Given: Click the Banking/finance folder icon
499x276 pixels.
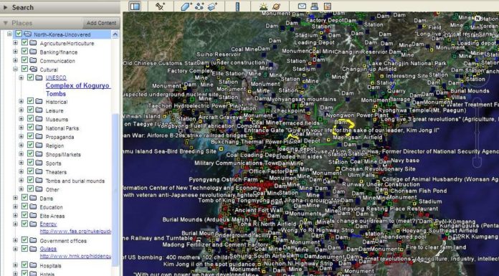Looking at the screenshot, I should pyautogui.click(x=34, y=52).
